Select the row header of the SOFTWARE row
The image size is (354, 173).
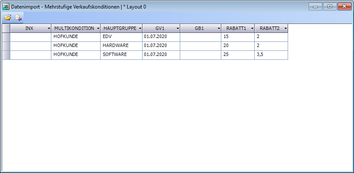point(6,55)
